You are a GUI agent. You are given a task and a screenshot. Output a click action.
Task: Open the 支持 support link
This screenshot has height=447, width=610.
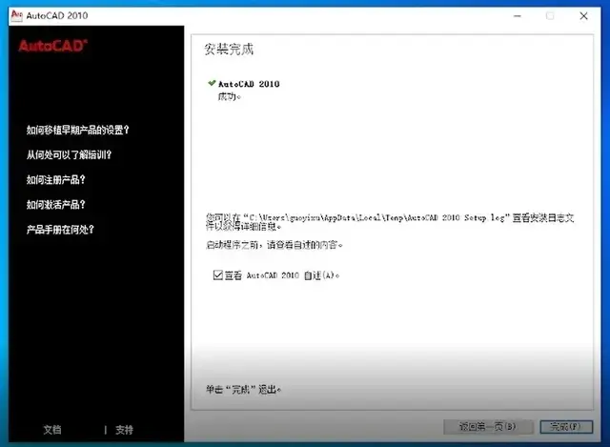pos(124,430)
